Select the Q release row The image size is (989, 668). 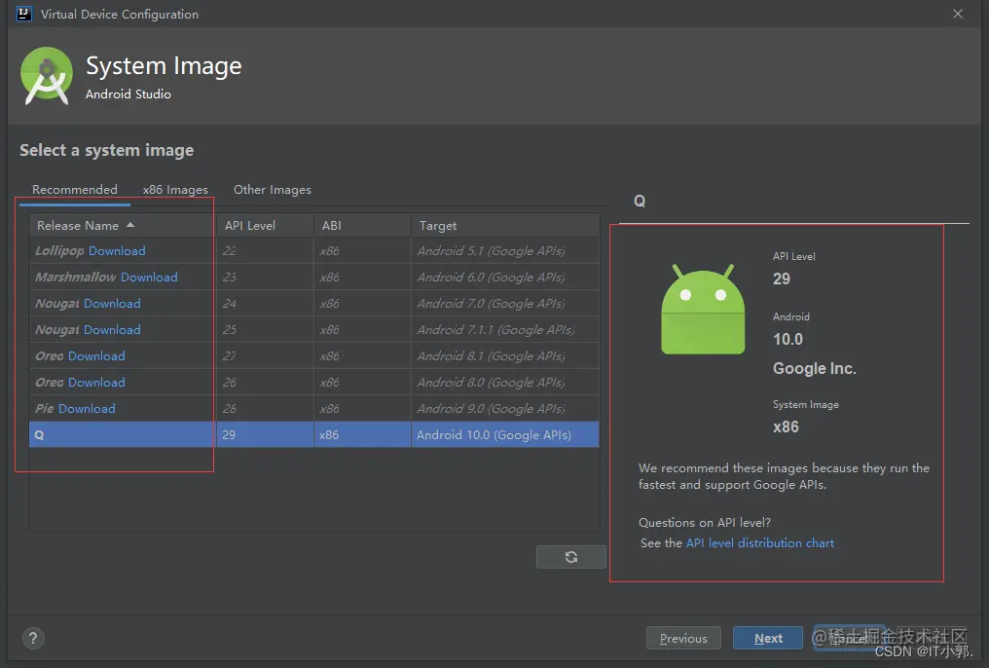coord(313,434)
